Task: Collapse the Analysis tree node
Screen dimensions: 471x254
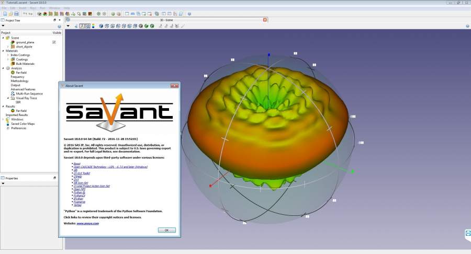Action: click(3, 68)
